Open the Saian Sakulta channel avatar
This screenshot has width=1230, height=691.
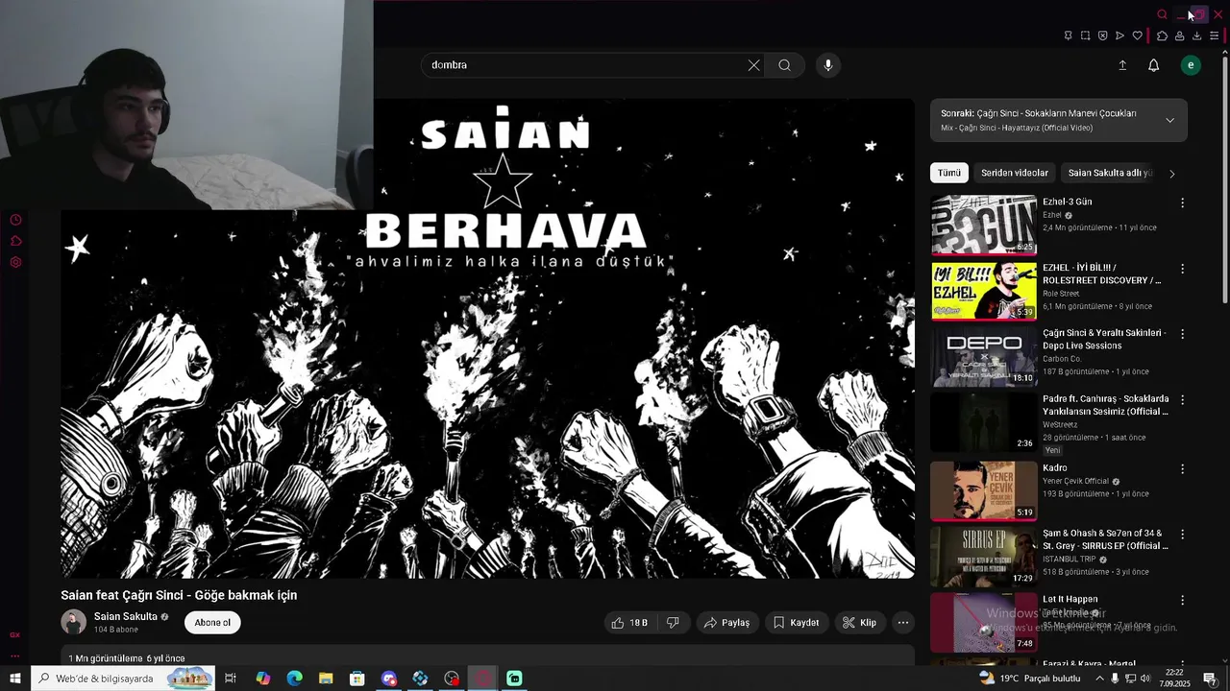[x=73, y=622]
